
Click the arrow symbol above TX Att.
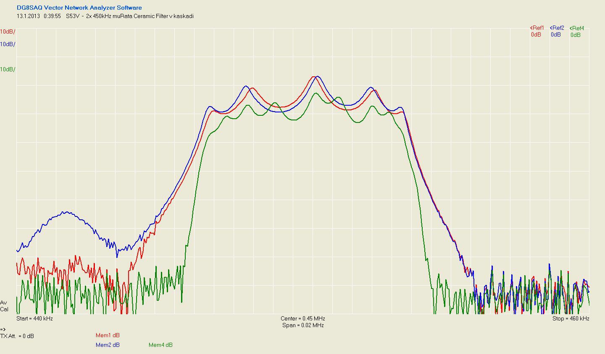pyautogui.click(x=3, y=329)
